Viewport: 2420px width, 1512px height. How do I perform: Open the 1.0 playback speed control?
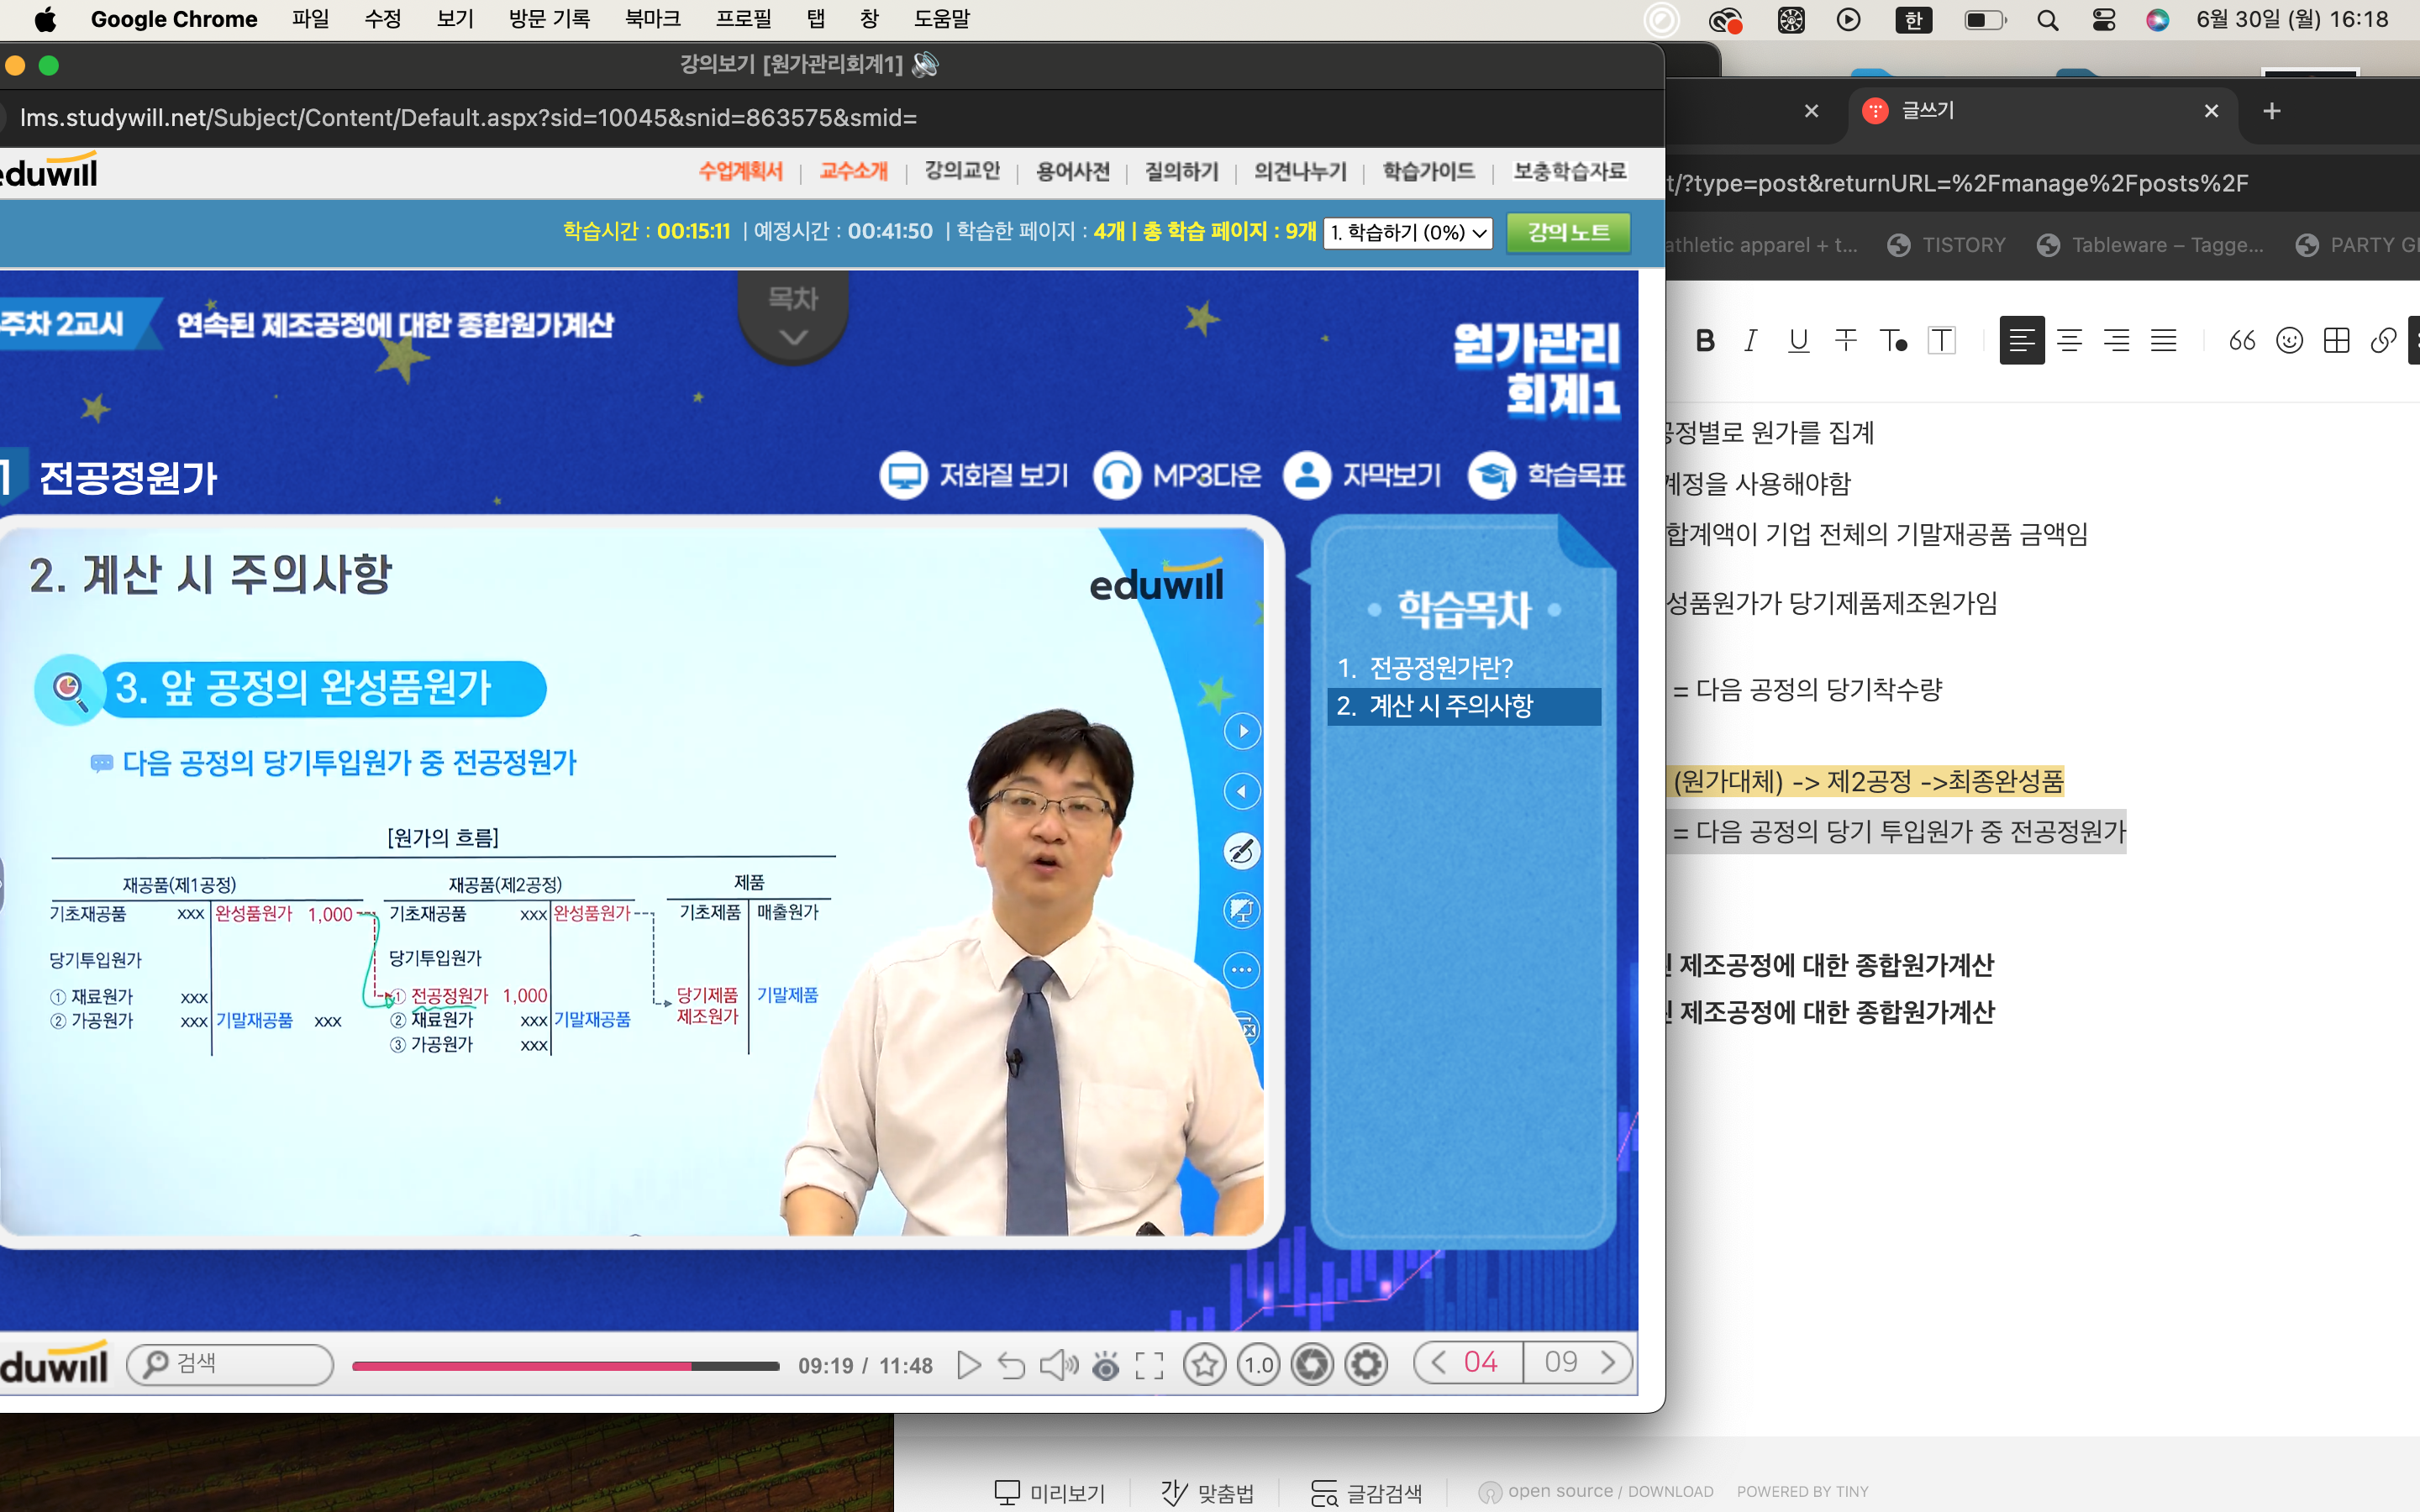point(1258,1364)
